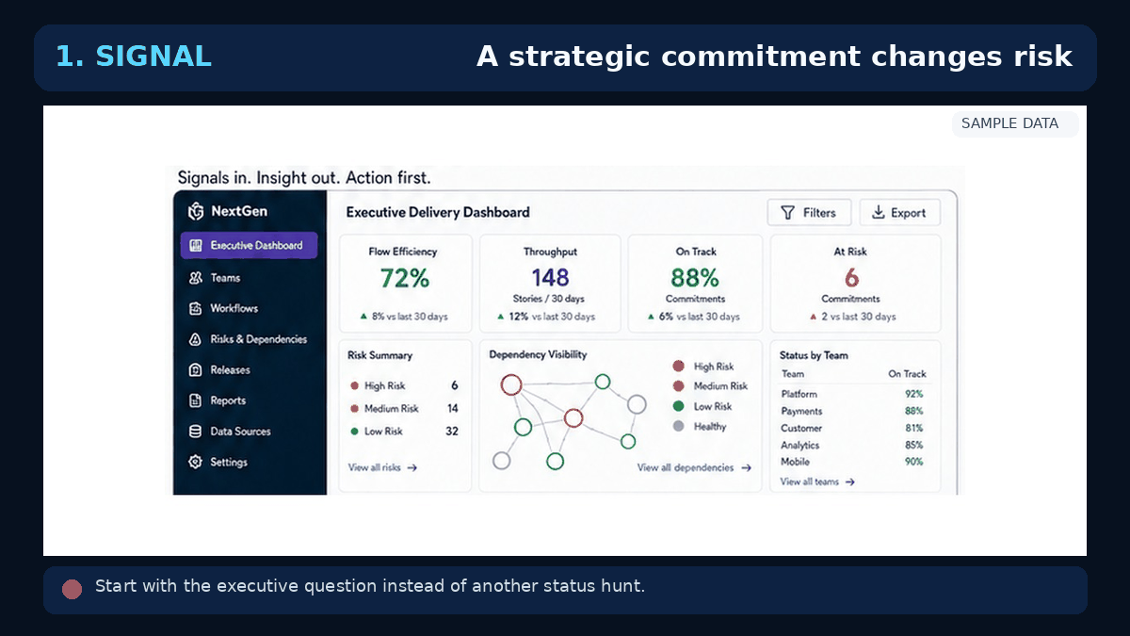Click the Flow Efficiency 72% value
The height and width of the screenshot is (636, 1130).
pyautogui.click(x=405, y=278)
